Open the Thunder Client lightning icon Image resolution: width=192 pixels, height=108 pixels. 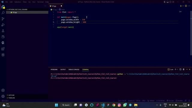pos(3,55)
